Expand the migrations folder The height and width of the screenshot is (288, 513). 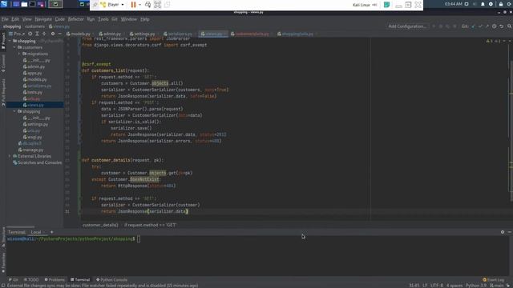point(19,54)
